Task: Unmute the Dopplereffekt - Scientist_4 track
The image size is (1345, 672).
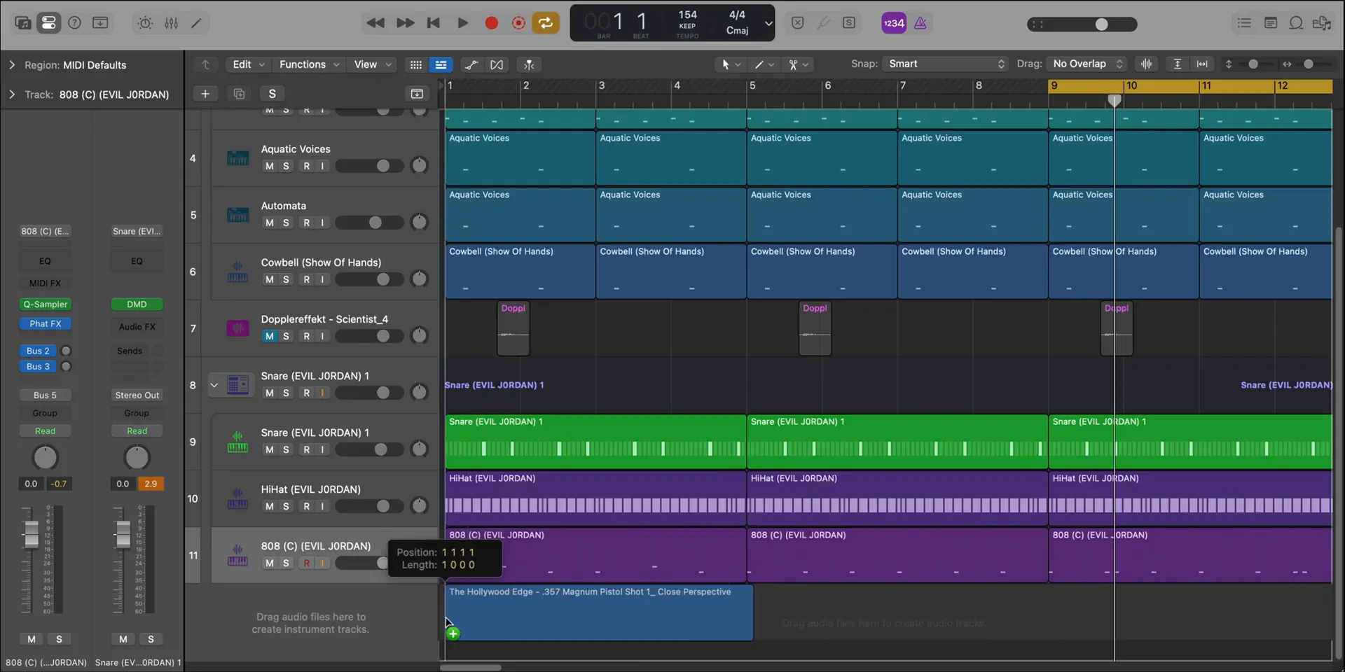Action: pyautogui.click(x=269, y=336)
